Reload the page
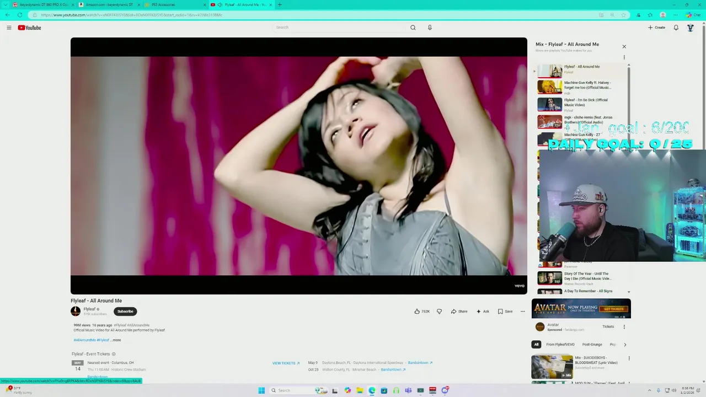The height and width of the screenshot is (397, 706). click(20, 15)
